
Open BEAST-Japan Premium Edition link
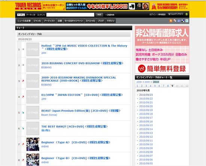point(81,111)
